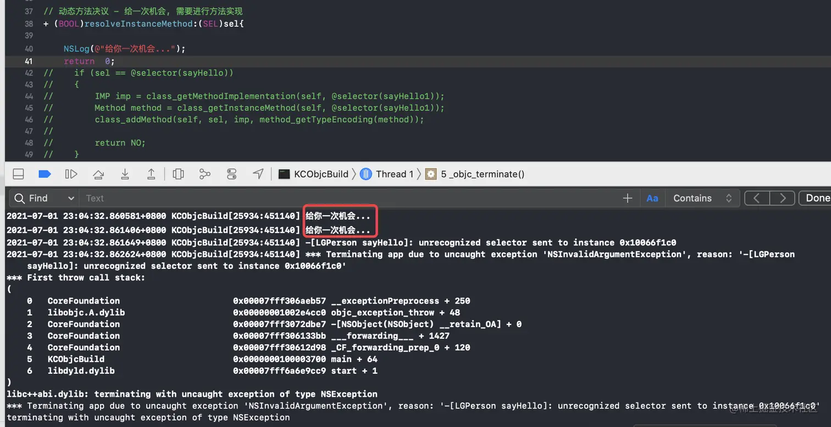Viewport: 831px width, 427px height.
Task: Hide the debug area panel
Action: click(18, 174)
